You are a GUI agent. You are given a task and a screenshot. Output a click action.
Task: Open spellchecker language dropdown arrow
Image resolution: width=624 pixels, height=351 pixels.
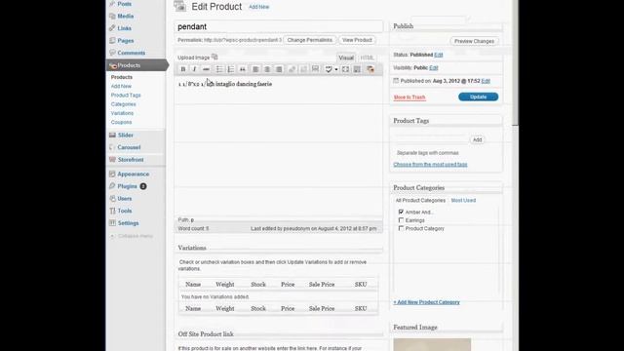click(336, 69)
